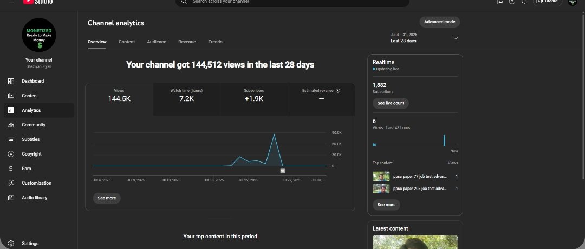Expand the date range dropdown arrow
The image size is (585, 249).
pos(456,38)
